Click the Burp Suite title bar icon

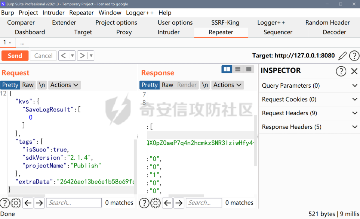click(3, 4)
